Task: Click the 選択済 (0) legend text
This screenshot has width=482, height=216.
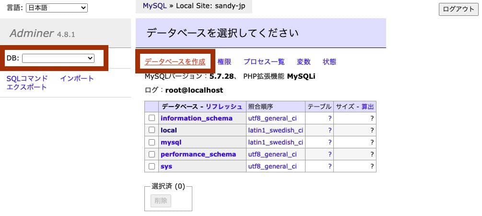Action: (x=168, y=186)
